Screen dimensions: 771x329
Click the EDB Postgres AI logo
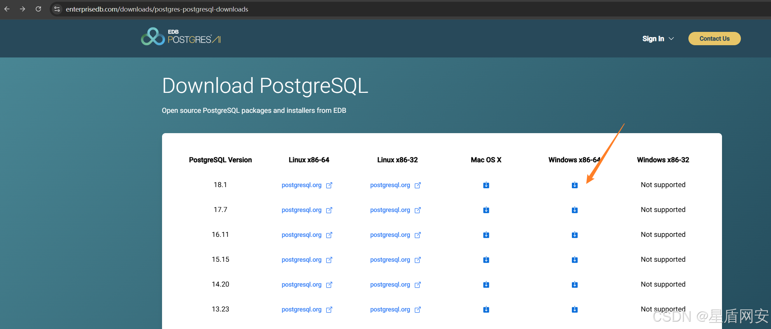pos(181,36)
